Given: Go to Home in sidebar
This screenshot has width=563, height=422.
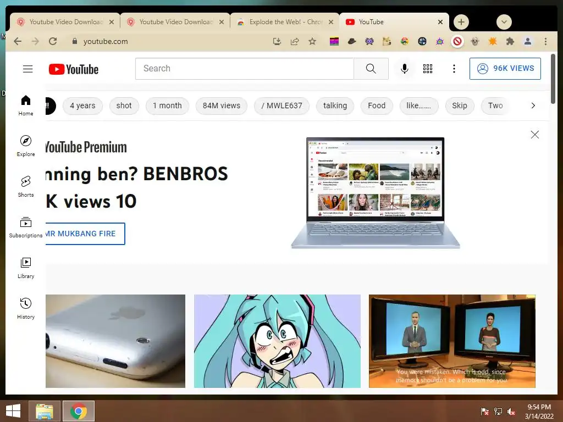Looking at the screenshot, I should [x=26, y=105].
